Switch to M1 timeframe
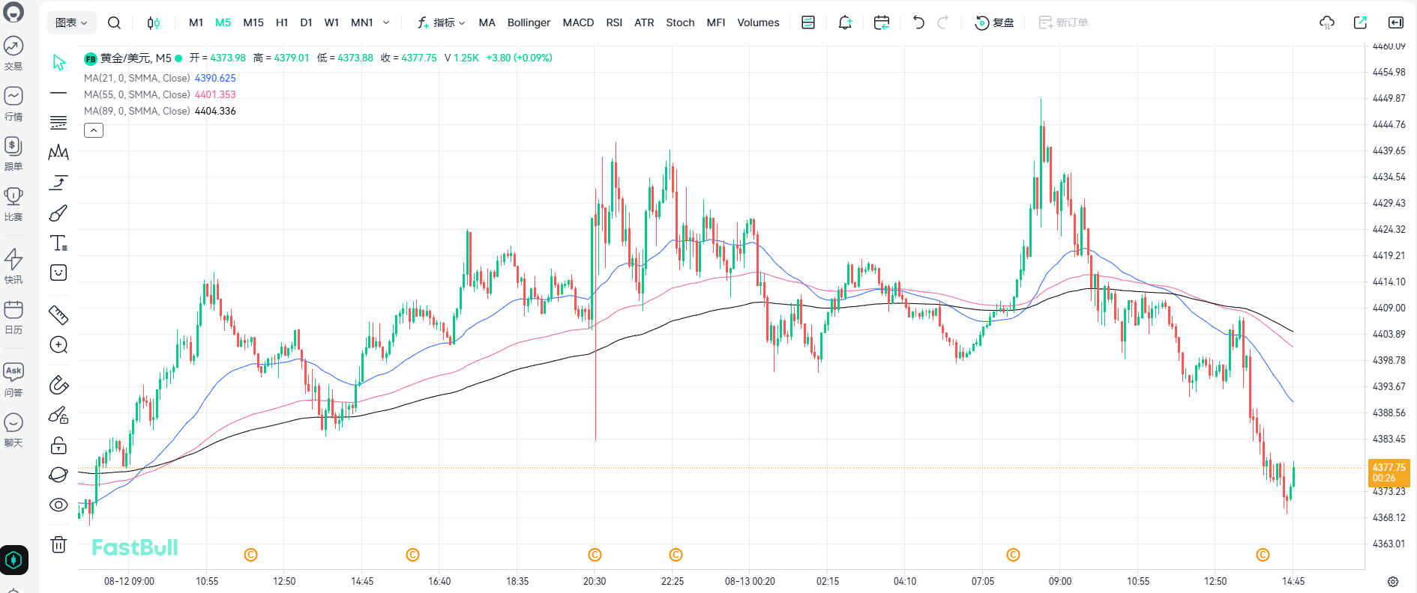 pyautogui.click(x=196, y=22)
